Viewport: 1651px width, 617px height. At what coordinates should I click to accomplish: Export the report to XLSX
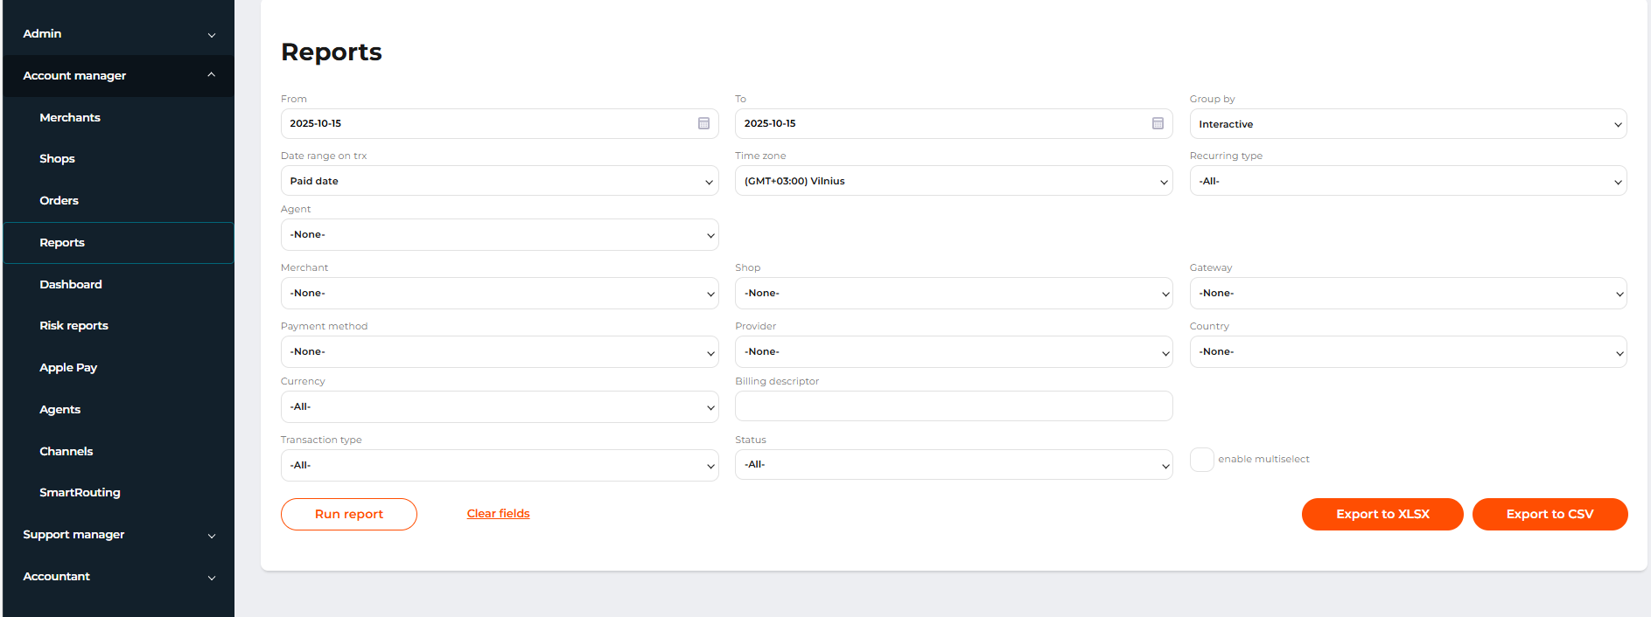point(1382,514)
